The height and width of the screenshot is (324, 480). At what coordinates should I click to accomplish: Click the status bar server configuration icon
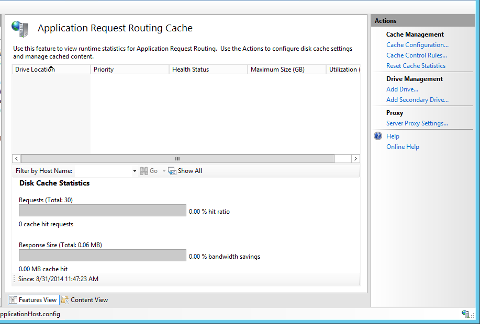point(465,314)
